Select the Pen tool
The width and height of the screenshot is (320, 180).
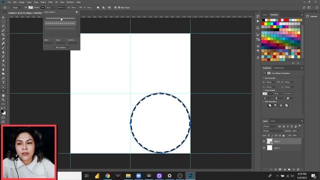pos(3,78)
